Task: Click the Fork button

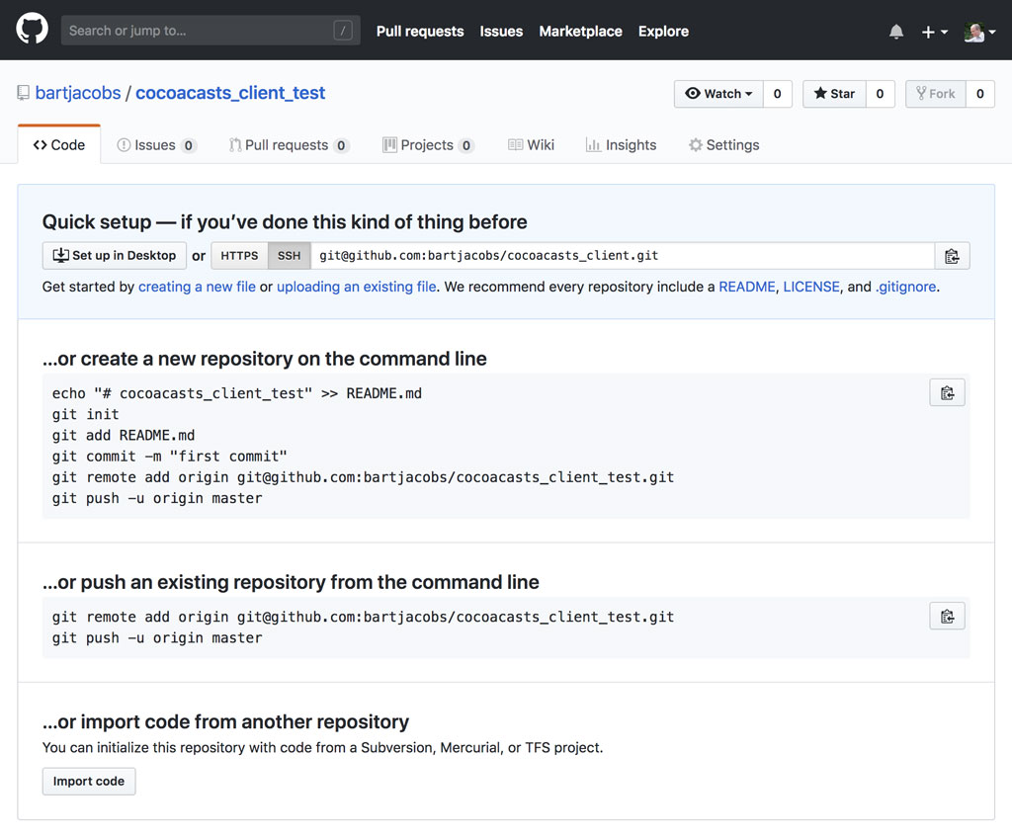Action: click(x=935, y=94)
